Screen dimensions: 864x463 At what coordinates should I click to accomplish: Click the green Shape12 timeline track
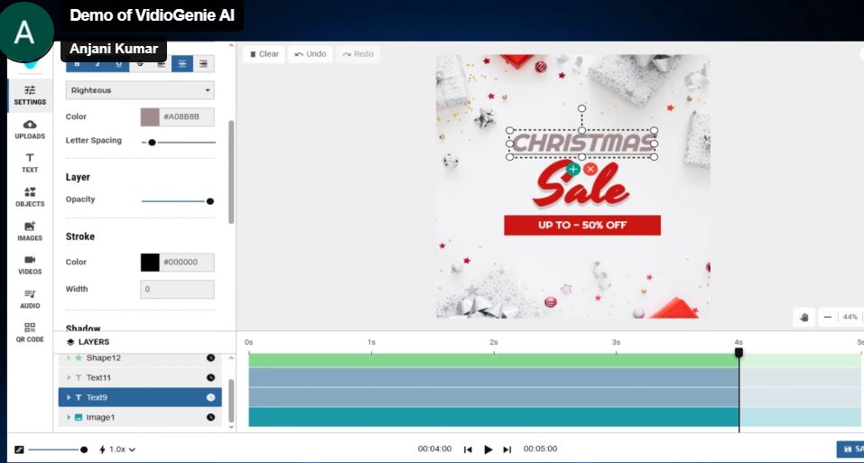(x=494, y=361)
